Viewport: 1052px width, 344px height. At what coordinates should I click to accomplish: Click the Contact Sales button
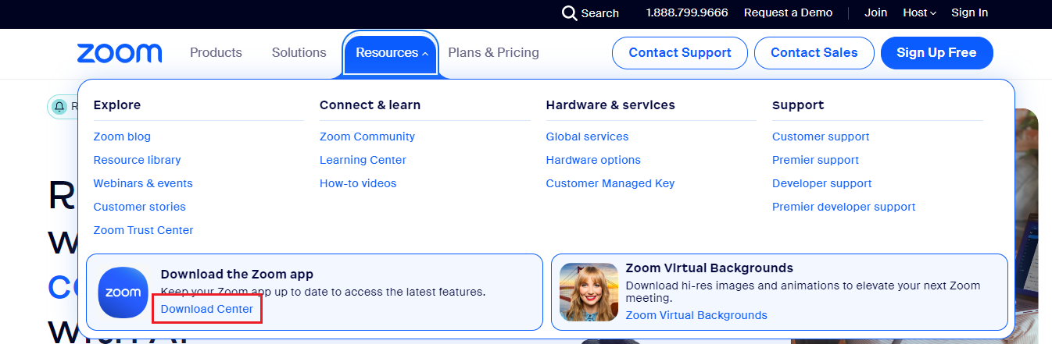click(814, 53)
